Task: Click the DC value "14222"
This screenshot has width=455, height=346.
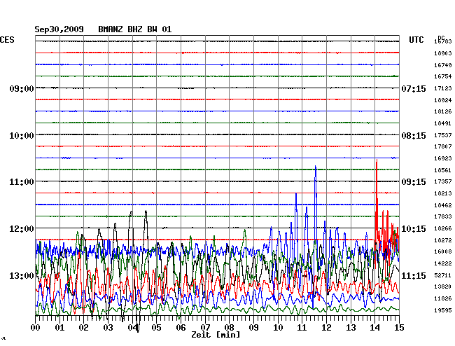Action: 443,263
